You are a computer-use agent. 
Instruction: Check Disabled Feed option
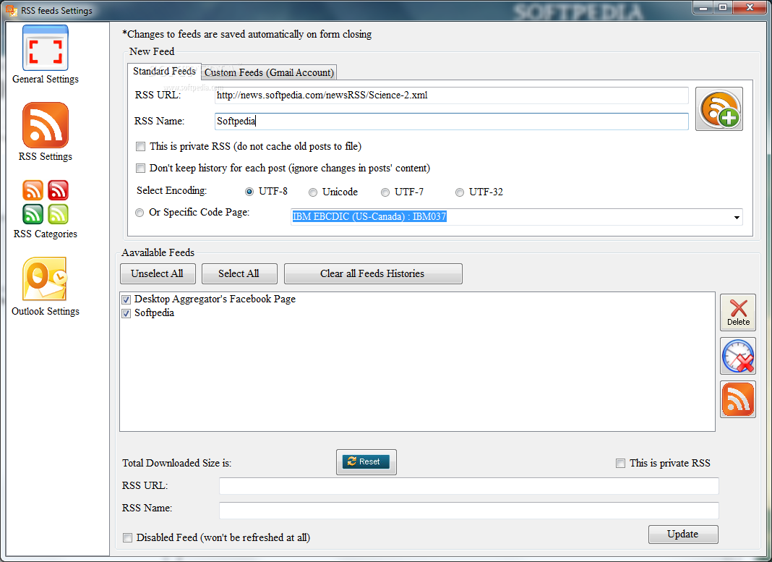pyautogui.click(x=127, y=537)
